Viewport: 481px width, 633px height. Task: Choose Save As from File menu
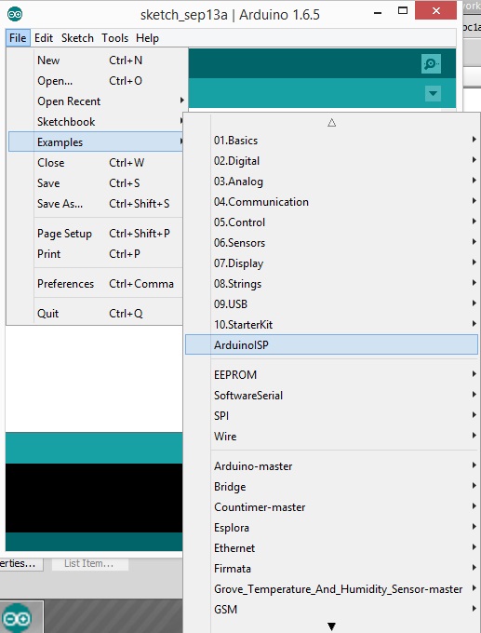coord(96,204)
